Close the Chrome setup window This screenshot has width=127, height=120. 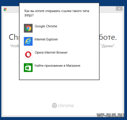point(119,9)
